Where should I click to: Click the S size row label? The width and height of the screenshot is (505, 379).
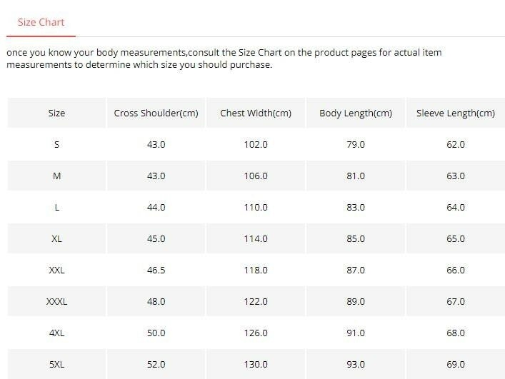(56, 145)
